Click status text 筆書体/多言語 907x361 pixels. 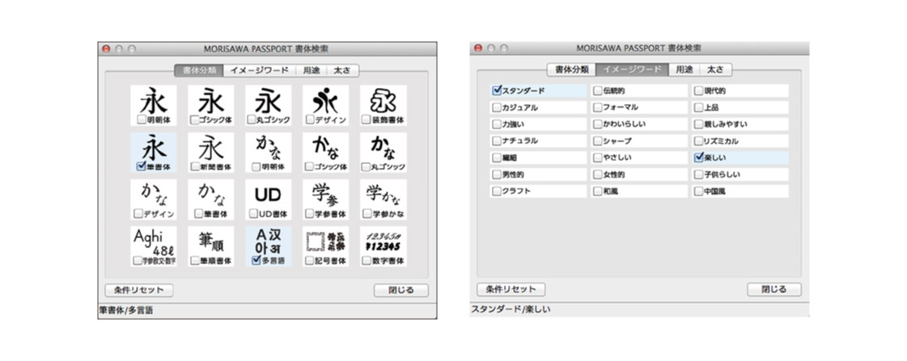point(126,310)
